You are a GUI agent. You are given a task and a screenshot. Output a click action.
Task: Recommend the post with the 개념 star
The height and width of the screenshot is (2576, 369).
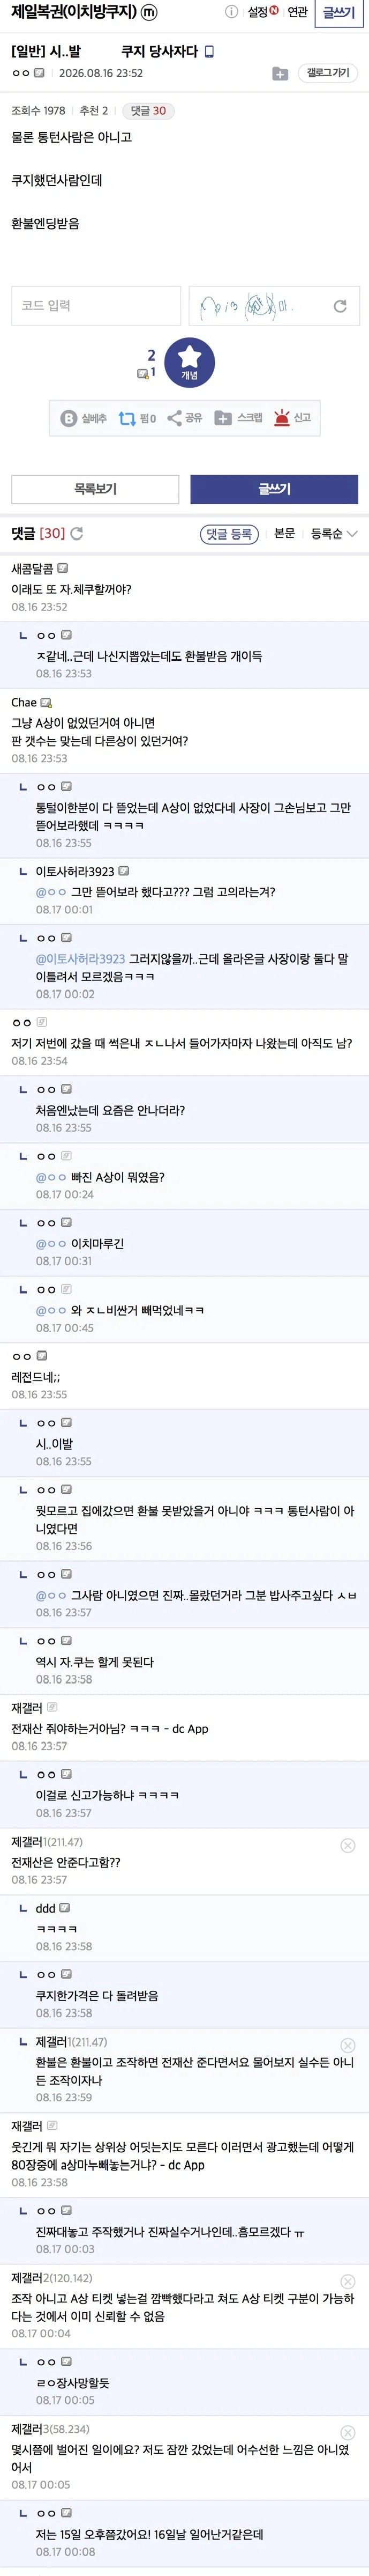tap(190, 361)
